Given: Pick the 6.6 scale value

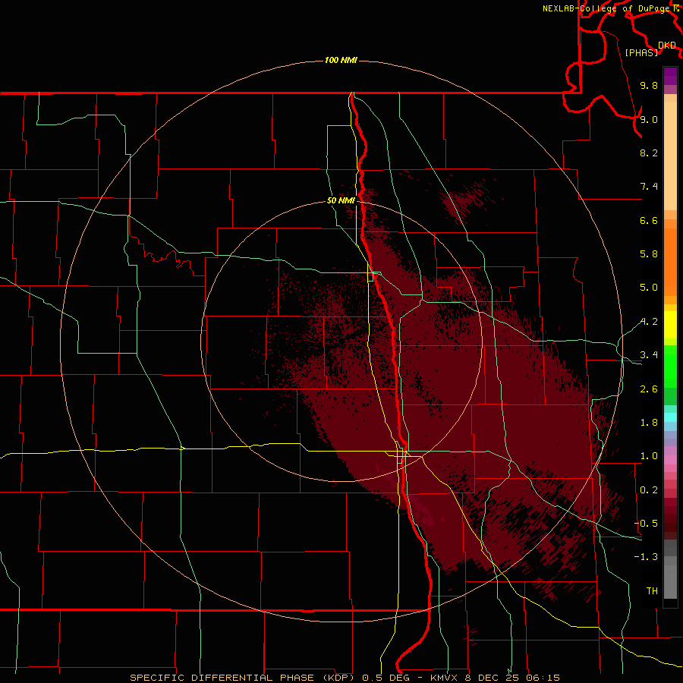Looking at the screenshot, I should [649, 220].
